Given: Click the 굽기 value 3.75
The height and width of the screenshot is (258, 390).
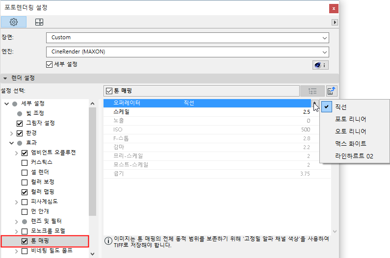Looking at the screenshot, I should click(305, 174).
